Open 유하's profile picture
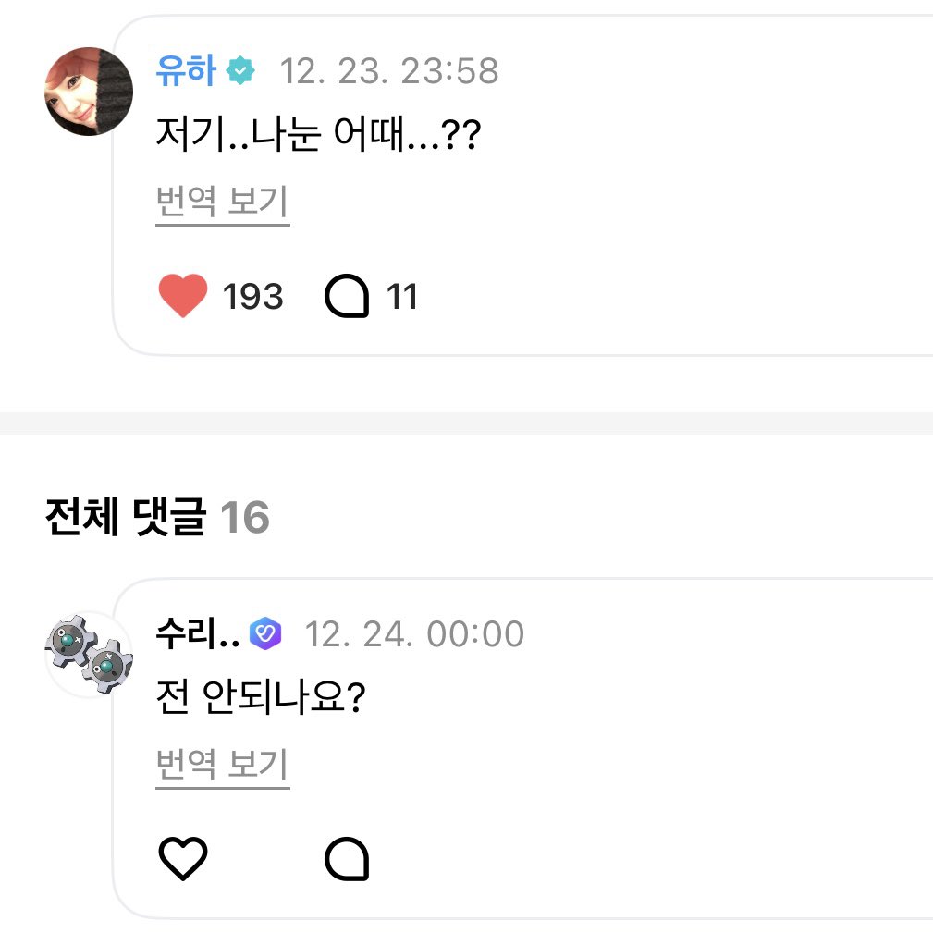This screenshot has height=933, width=933. (x=89, y=91)
